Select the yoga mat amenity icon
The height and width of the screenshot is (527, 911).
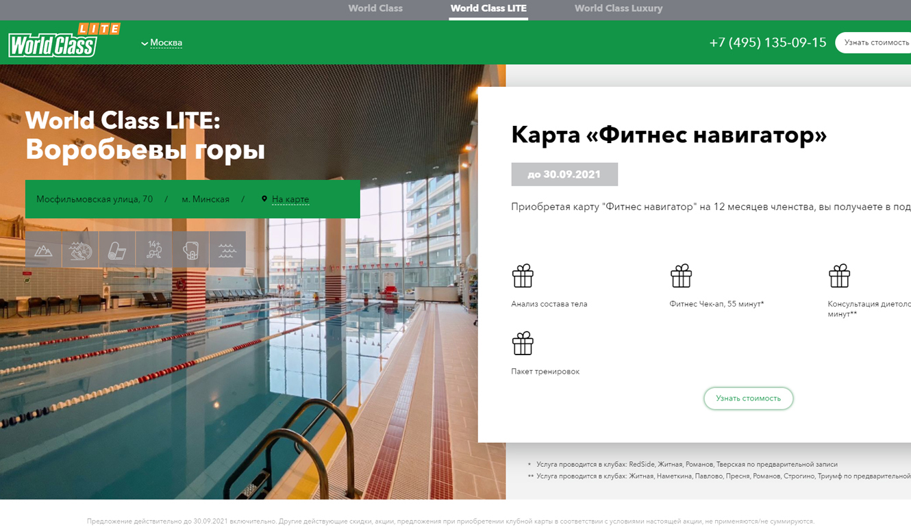[x=117, y=250]
